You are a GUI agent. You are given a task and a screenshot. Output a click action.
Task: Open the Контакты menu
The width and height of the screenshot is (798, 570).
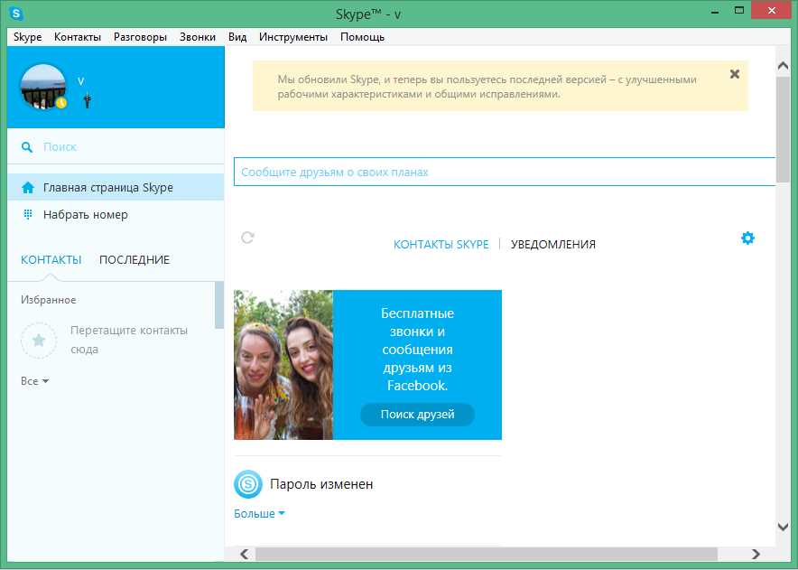pos(78,37)
